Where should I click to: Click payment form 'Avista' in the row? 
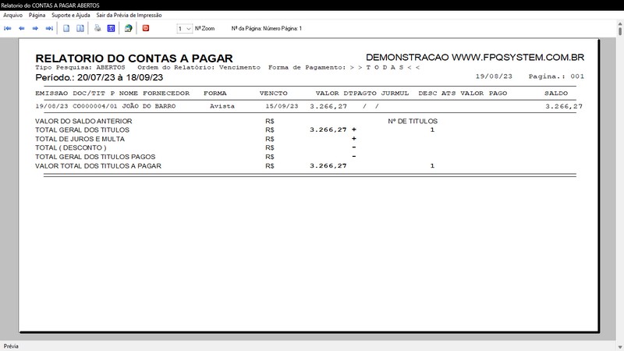pos(222,107)
